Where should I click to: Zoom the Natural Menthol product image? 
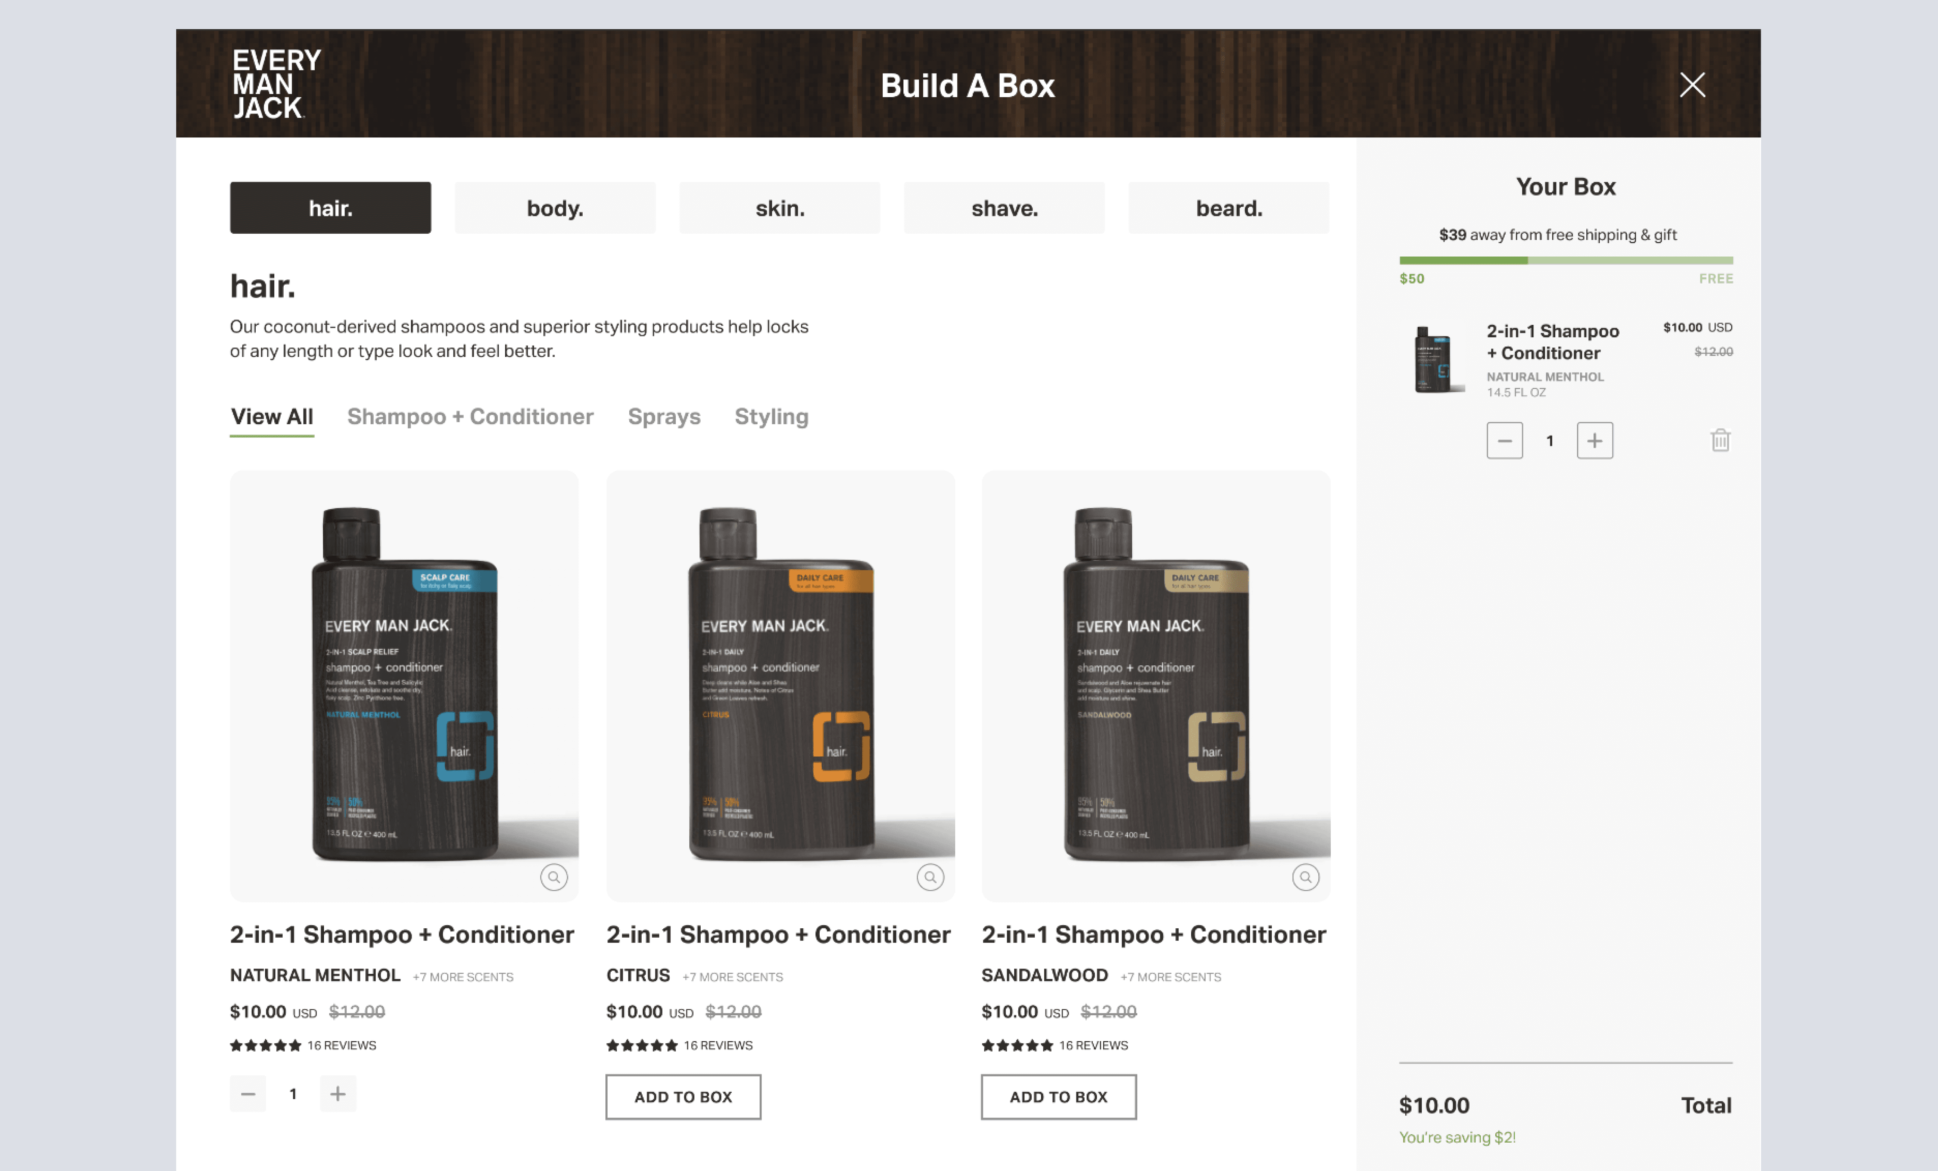(554, 877)
